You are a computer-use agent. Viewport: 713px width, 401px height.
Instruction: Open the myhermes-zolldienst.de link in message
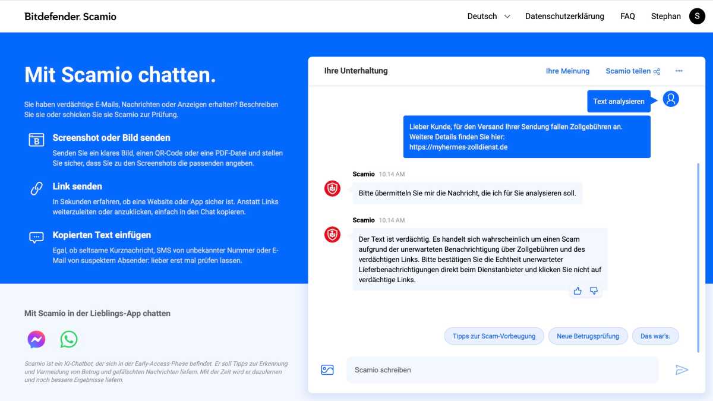(x=458, y=147)
